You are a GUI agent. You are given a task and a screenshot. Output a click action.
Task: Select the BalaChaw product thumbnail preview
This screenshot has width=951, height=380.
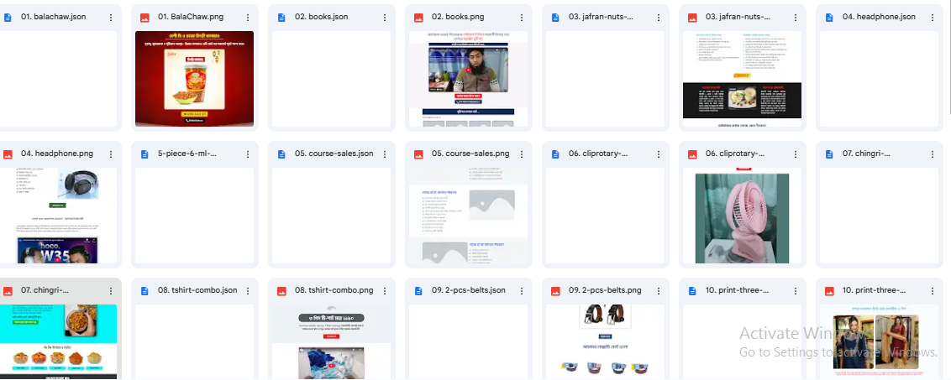(194, 79)
